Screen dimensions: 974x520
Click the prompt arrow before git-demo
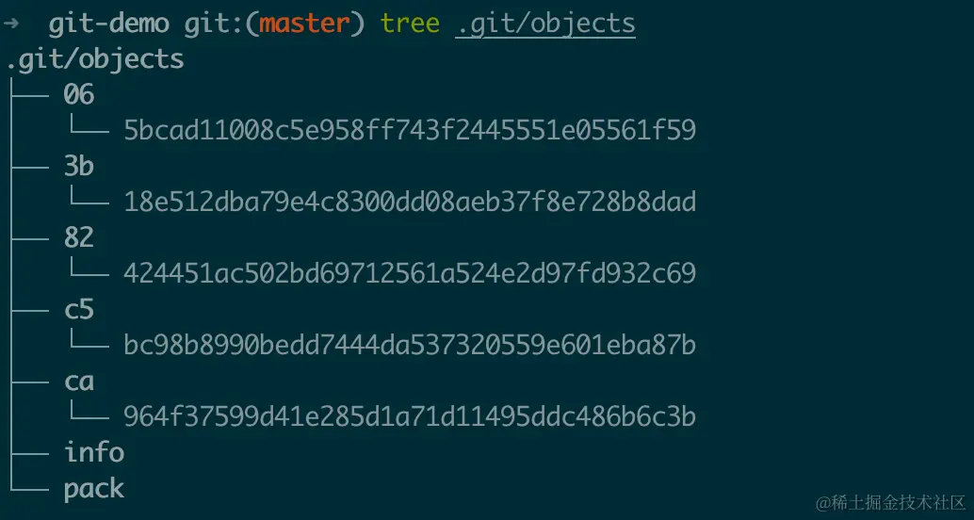pyautogui.click(x=10, y=24)
